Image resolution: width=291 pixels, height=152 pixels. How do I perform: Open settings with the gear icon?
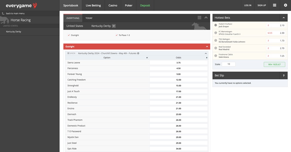pyautogui.click(x=285, y=5)
